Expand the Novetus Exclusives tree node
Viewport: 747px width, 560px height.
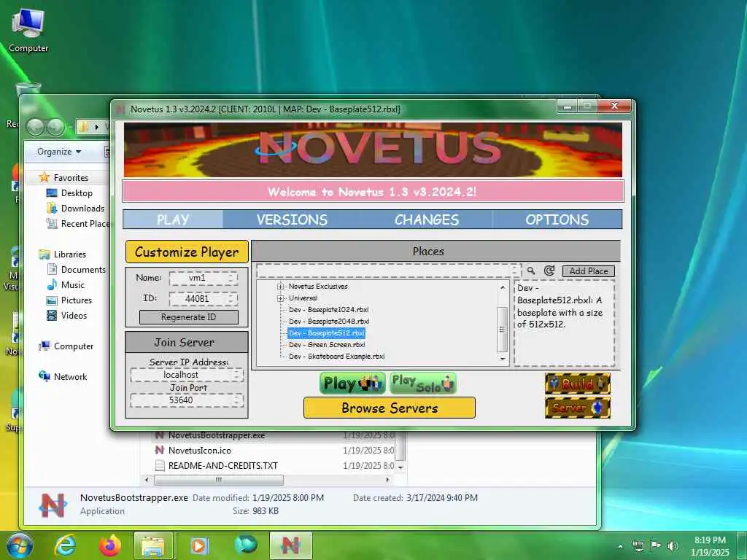pyautogui.click(x=281, y=287)
